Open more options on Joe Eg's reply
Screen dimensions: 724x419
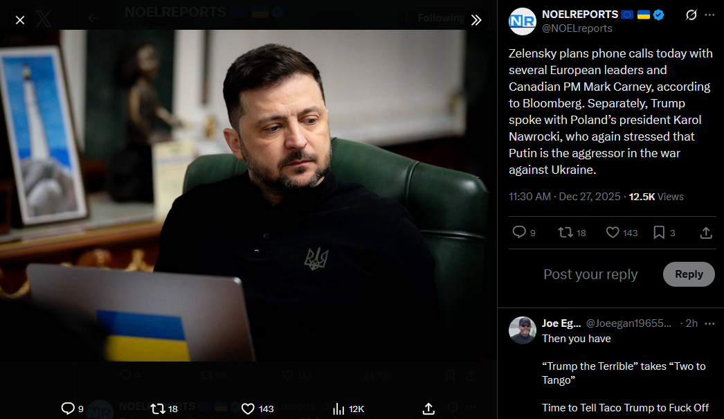point(709,323)
